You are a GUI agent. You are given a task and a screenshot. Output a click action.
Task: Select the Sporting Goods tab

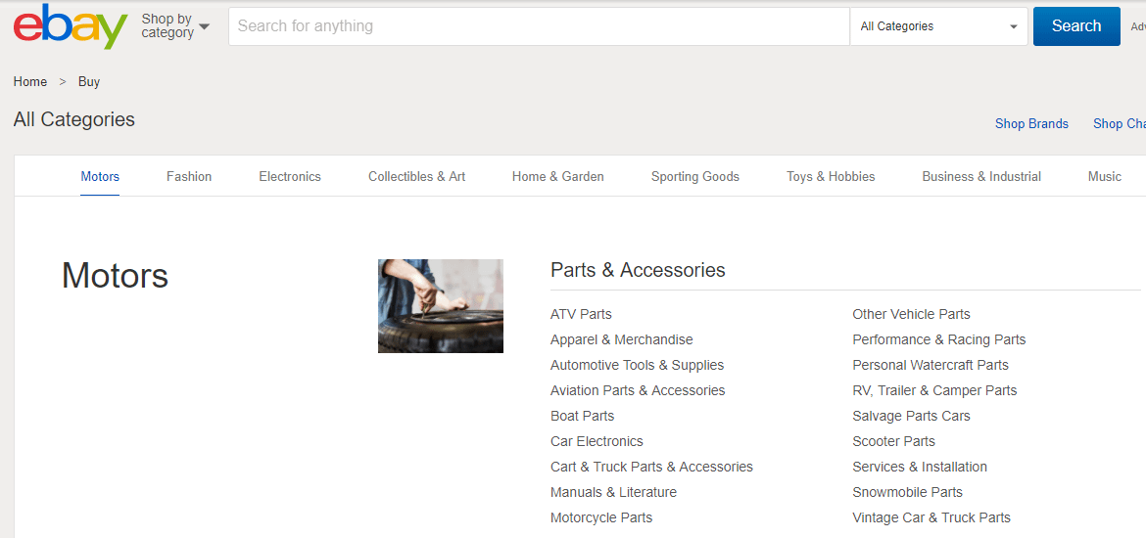click(695, 177)
